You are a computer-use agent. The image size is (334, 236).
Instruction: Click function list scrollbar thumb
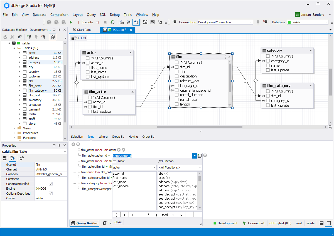pos(200,178)
